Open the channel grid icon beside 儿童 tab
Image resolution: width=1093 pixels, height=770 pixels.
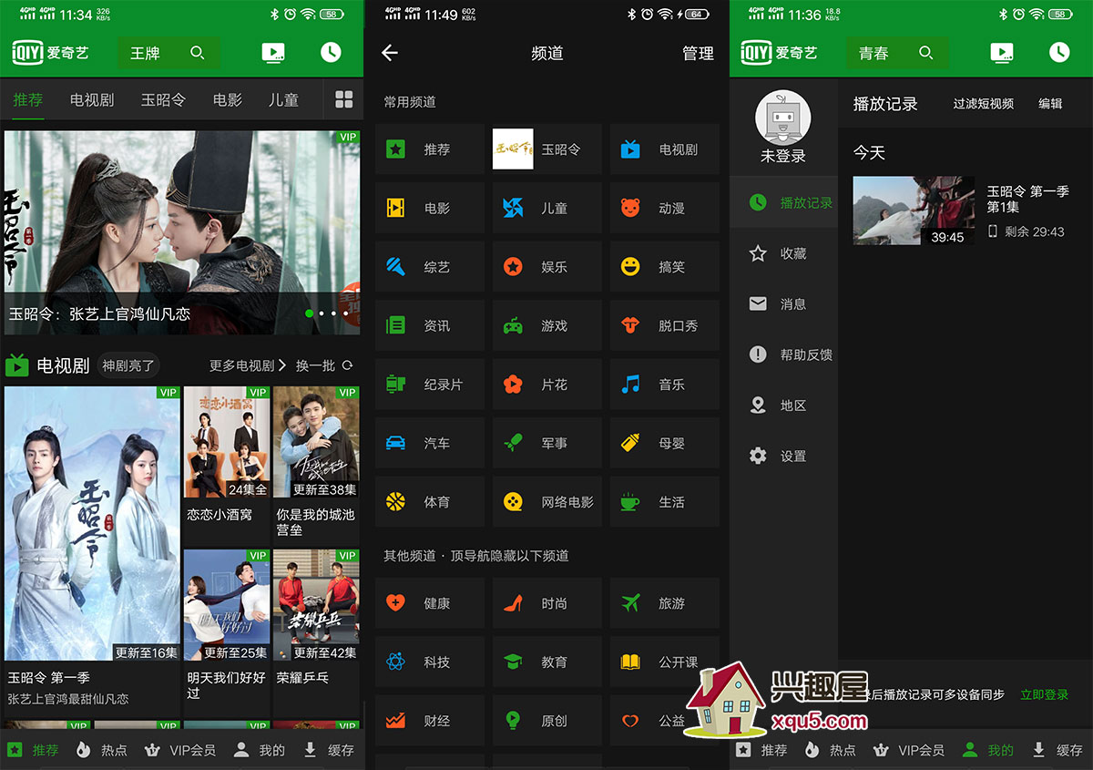[344, 99]
